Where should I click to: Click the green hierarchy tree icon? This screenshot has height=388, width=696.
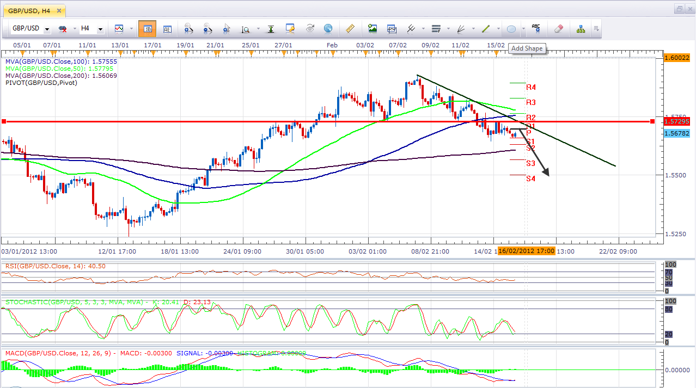pos(581,28)
